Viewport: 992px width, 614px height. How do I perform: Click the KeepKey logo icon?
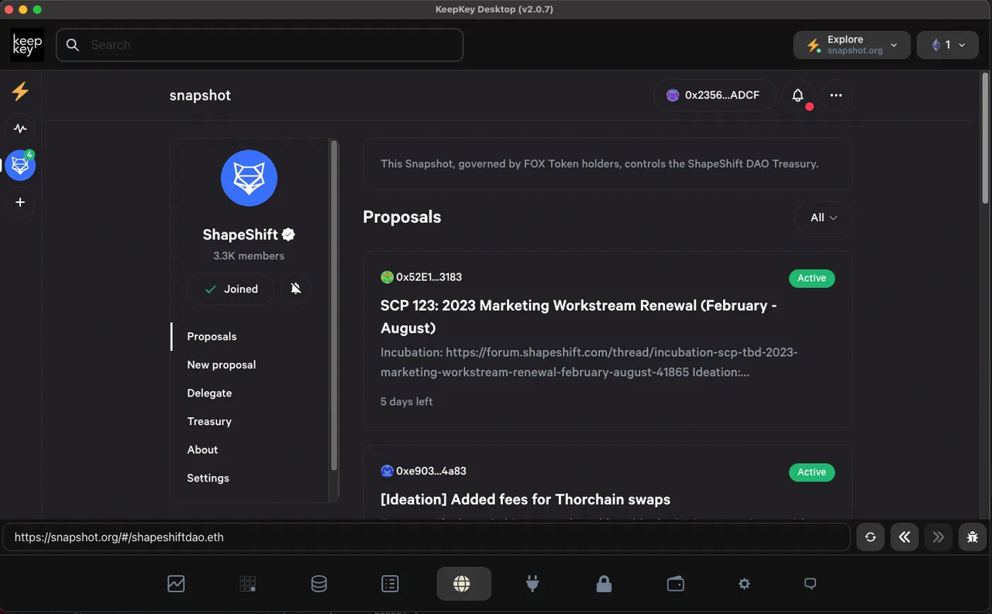coord(27,45)
